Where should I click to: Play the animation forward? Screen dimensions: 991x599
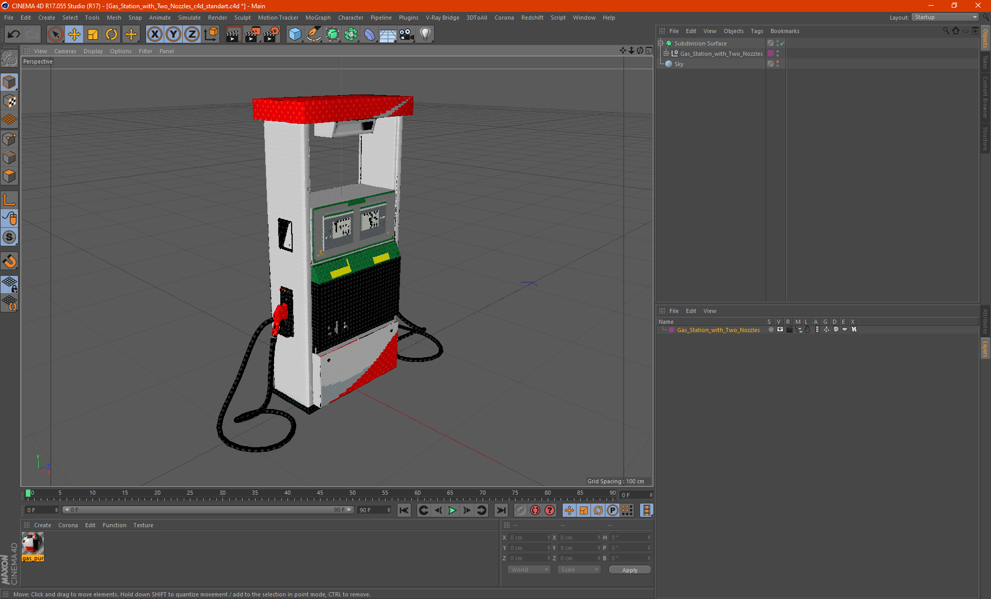452,510
